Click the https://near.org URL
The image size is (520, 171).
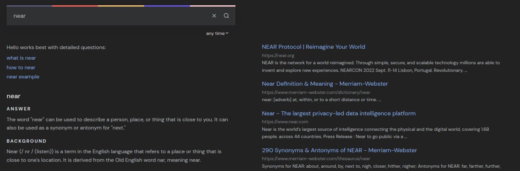pos(278,55)
